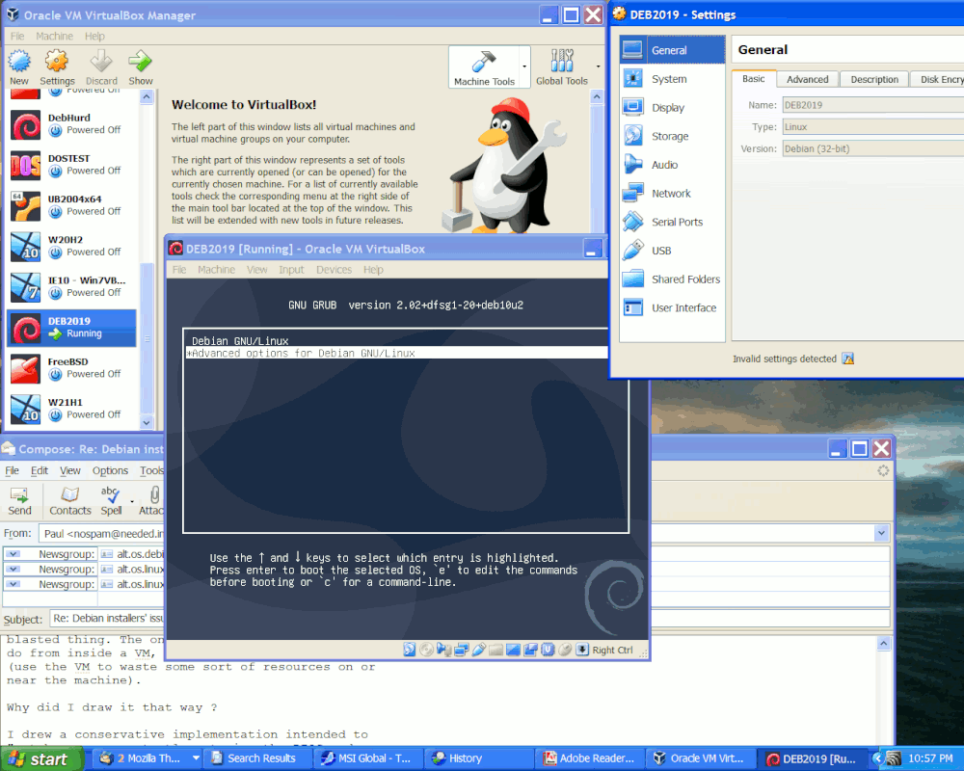Select the IE10 - Win7VB virtual machine

[x=72, y=286]
